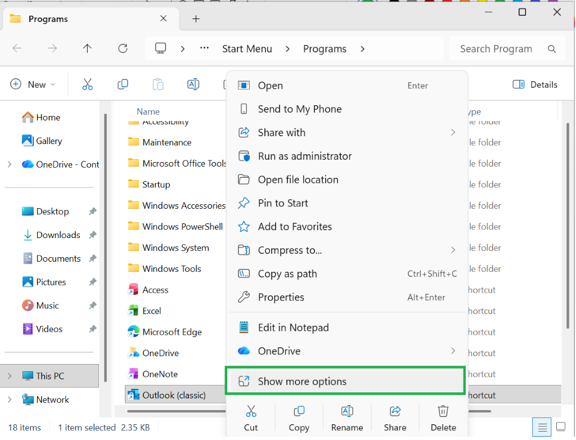Close the Programs tab
Screen dimensions: 576x440
pyautogui.click(x=164, y=19)
